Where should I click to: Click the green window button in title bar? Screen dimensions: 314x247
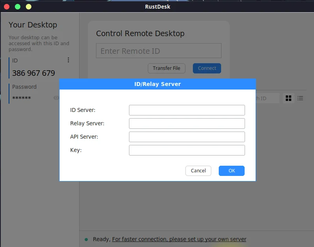(x=18, y=7)
